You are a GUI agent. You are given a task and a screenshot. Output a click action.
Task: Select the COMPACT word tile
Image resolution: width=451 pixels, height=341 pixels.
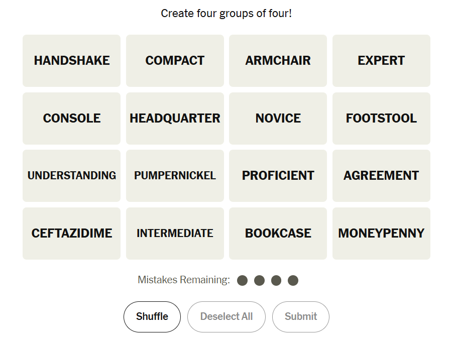click(175, 61)
